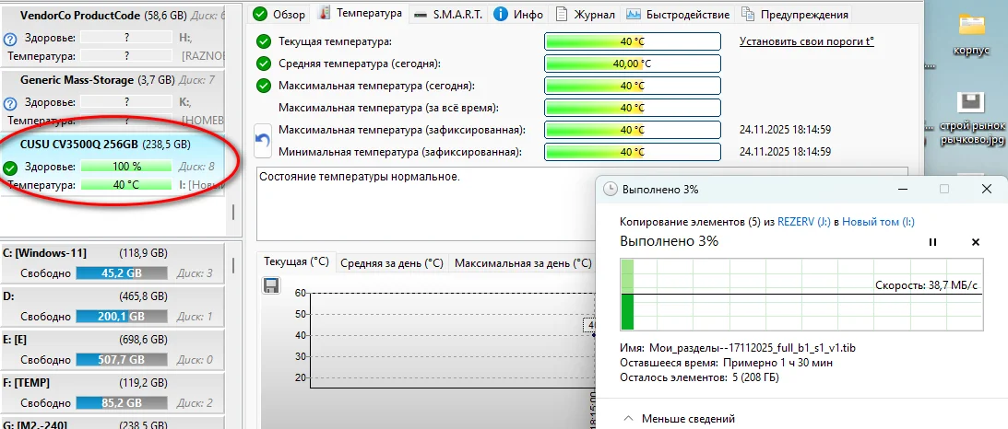Click question mark icon for Generic Mass-Storage
The image size is (1008, 429).
tap(9, 103)
